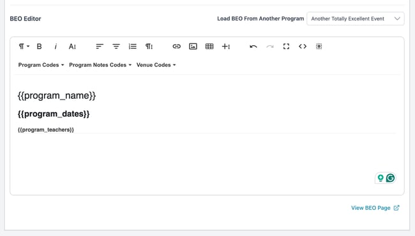Click the BEO Editor heading

click(x=26, y=18)
